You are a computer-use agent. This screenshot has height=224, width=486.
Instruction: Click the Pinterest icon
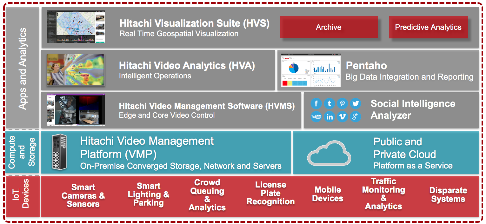[x=343, y=104]
